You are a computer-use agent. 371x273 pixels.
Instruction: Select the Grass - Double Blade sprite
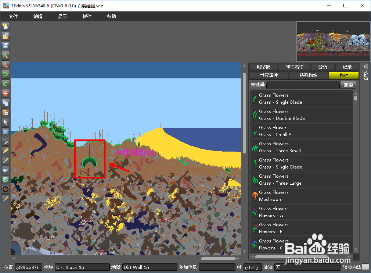coord(301,115)
